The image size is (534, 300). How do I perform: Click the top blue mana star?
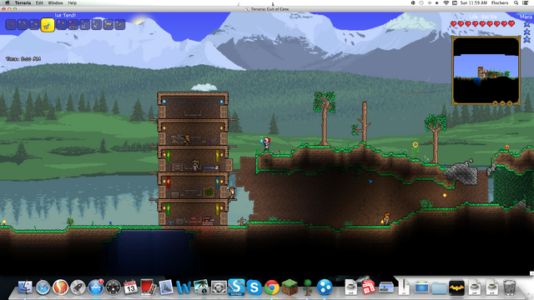tap(526, 24)
